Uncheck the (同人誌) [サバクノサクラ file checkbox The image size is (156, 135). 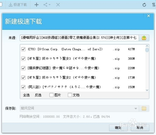[x=23, y=87]
